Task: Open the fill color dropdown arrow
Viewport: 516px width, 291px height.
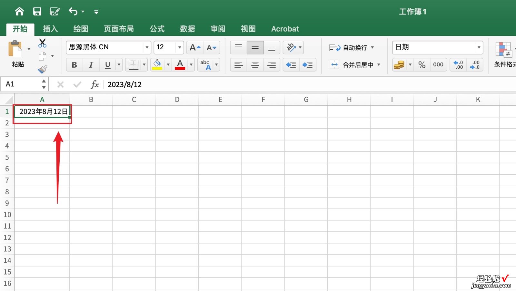Action: (x=168, y=65)
